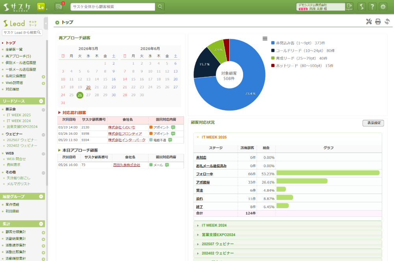Open the 株式会社フロンティア company link
This screenshot has width=394, height=261.
click(125, 134)
